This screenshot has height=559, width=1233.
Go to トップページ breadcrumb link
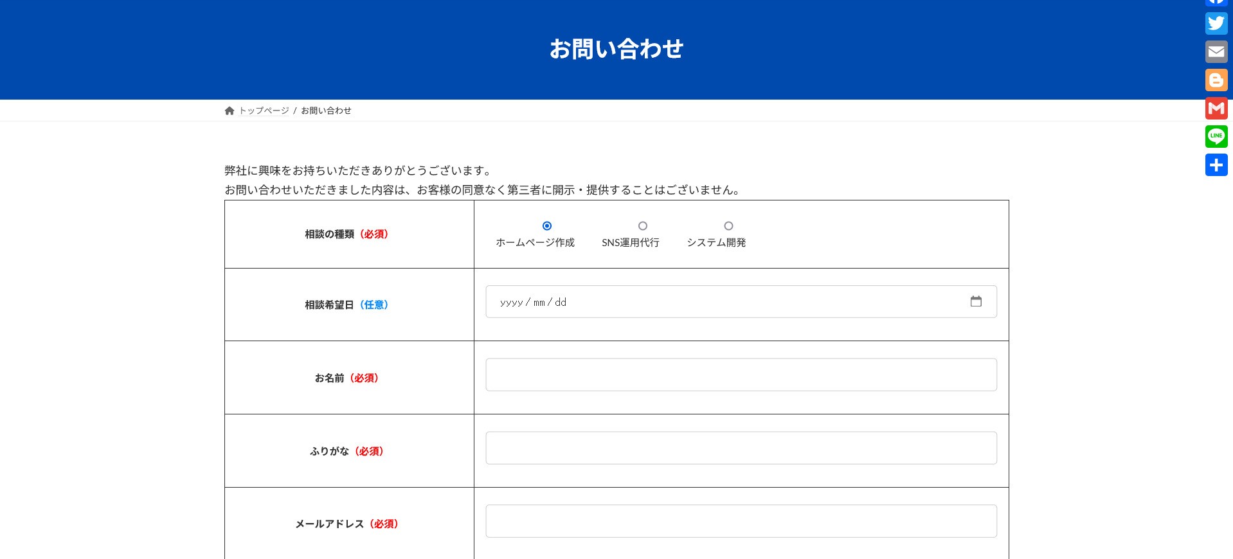pos(264,111)
